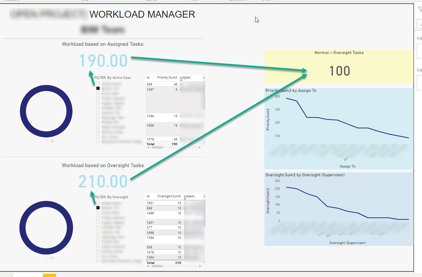The height and width of the screenshot is (277, 422).
Task: Click id header in the oversight tasks table
Action: coord(148,196)
